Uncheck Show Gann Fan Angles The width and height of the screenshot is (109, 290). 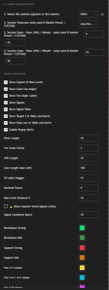[6, 89]
